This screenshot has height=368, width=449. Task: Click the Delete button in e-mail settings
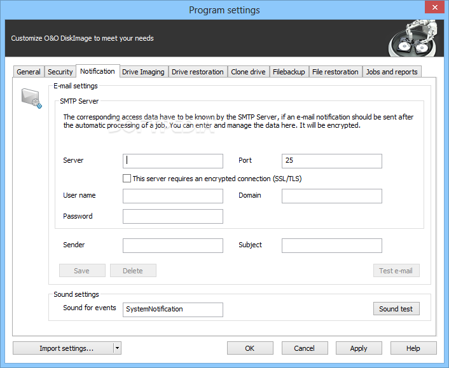point(133,271)
